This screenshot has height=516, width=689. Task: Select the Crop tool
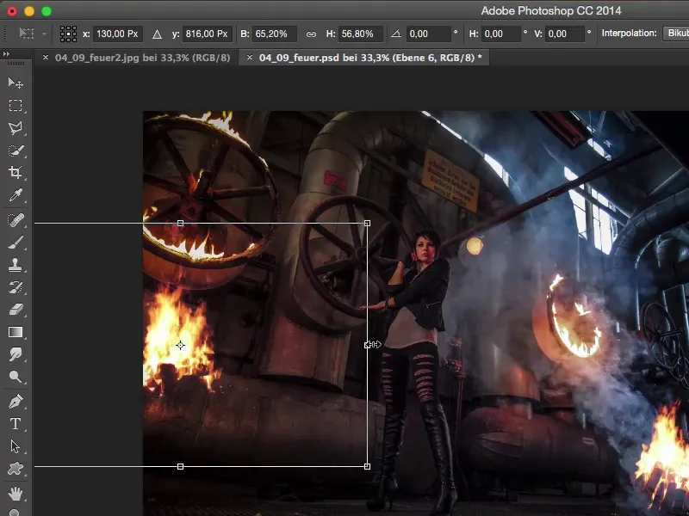pyautogui.click(x=16, y=172)
